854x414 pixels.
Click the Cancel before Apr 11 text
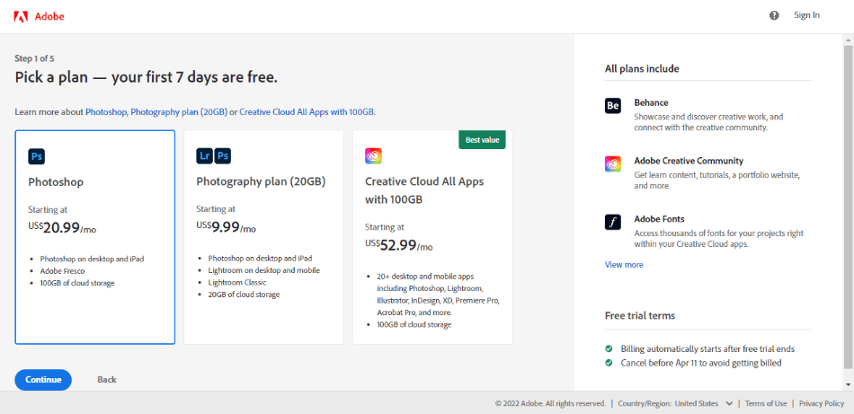[701, 362]
